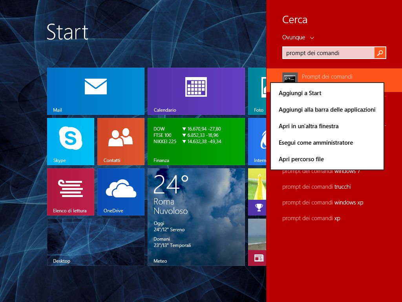Open the OneDrive tile

pos(121,192)
